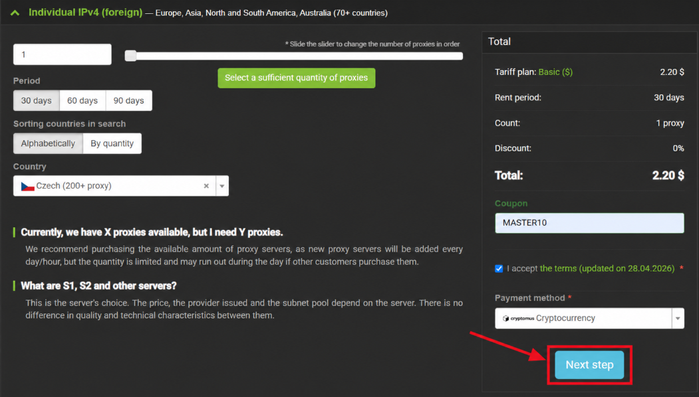
Task: Click the proxy quantity slider handle
Action: point(130,56)
